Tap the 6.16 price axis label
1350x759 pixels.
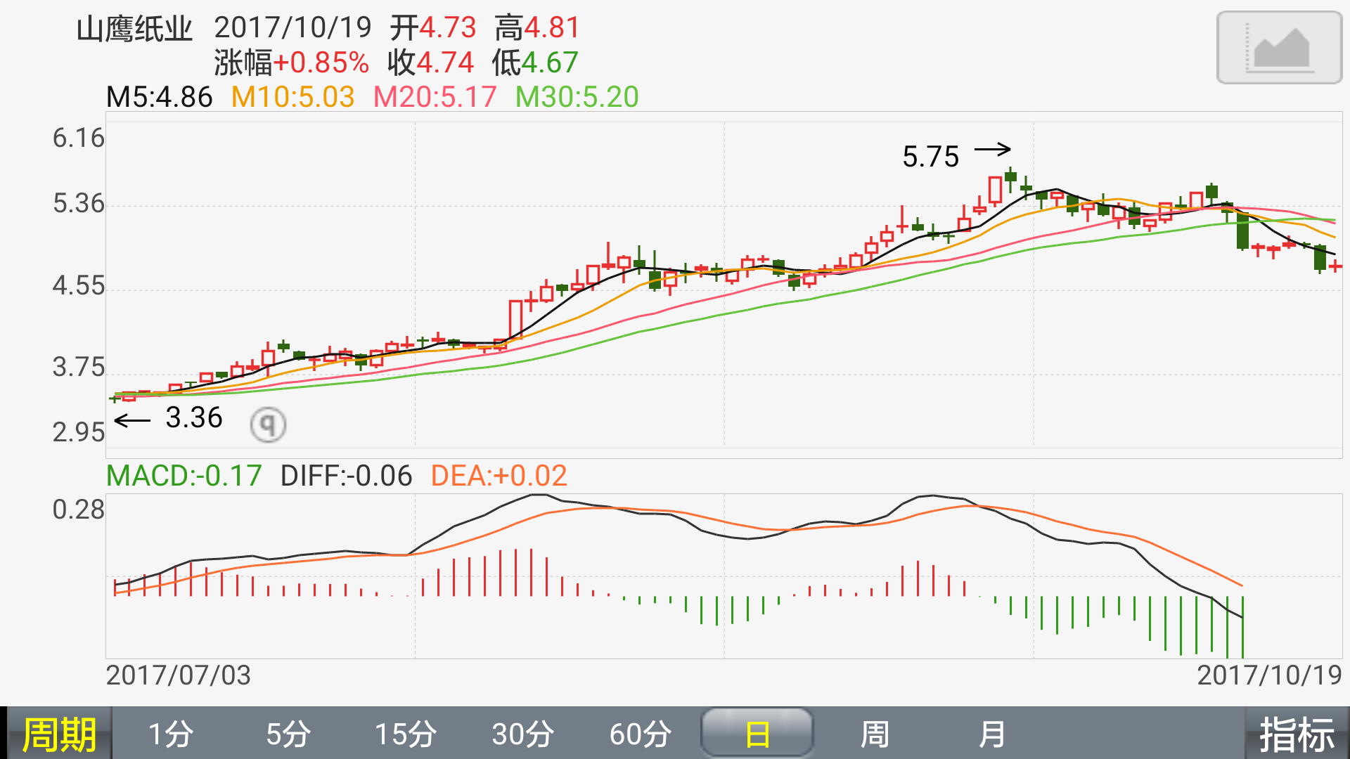79,138
